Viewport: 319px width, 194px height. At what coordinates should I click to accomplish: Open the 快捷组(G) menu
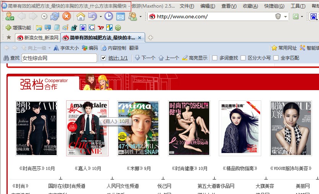tap(274, 6)
